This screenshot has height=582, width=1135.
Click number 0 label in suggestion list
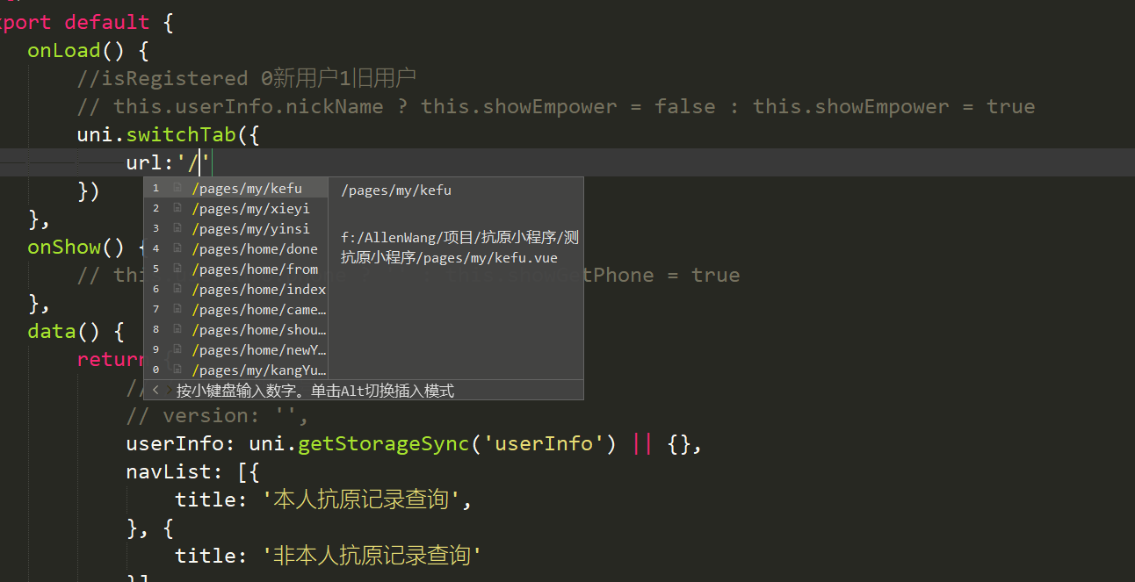click(155, 370)
